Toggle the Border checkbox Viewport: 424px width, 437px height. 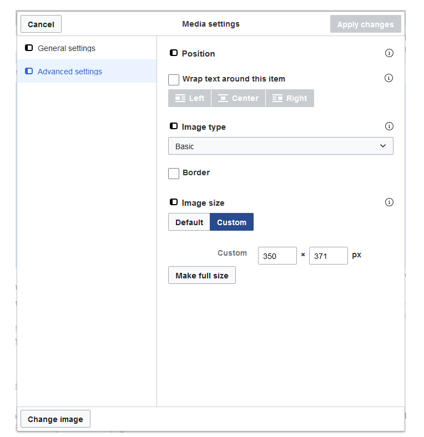(174, 173)
